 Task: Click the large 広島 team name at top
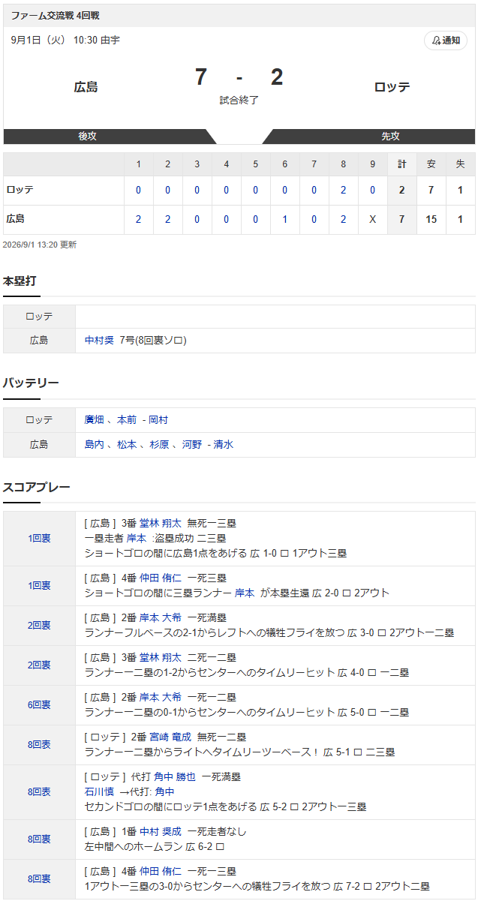86,87
